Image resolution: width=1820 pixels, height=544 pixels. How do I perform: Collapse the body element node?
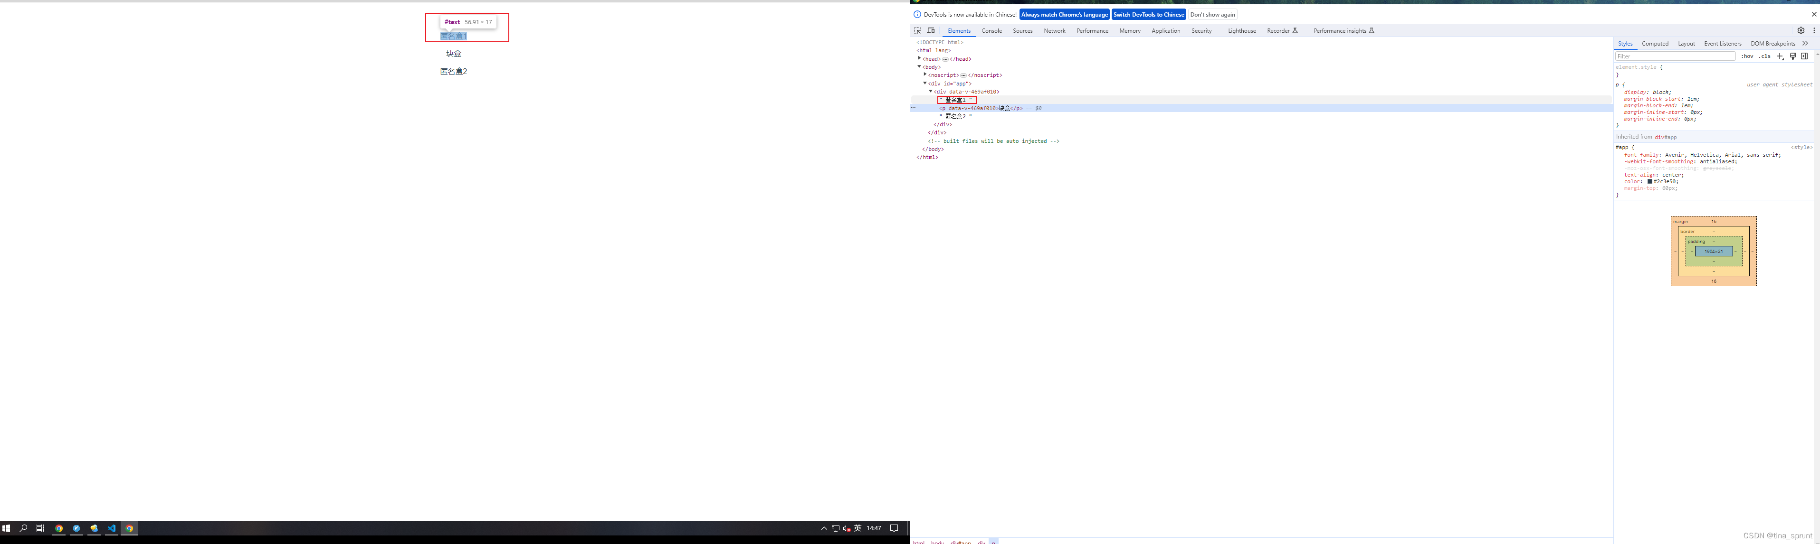[919, 66]
